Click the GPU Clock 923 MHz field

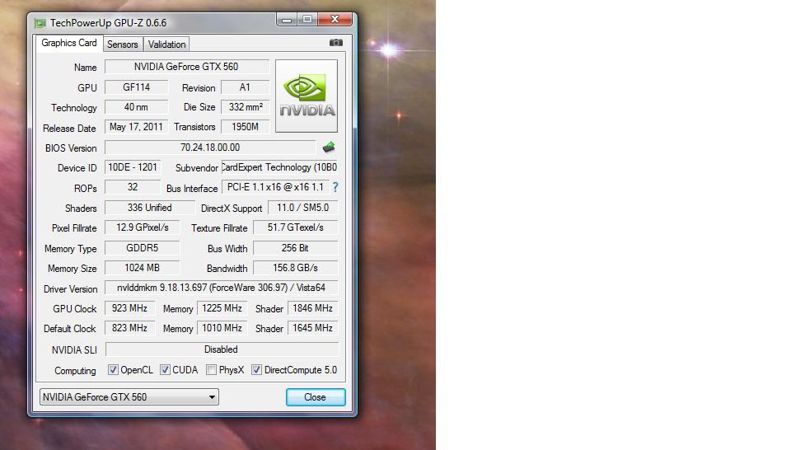129,308
